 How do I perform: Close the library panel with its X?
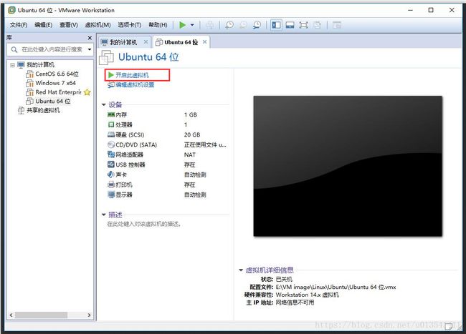pyautogui.click(x=90, y=38)
